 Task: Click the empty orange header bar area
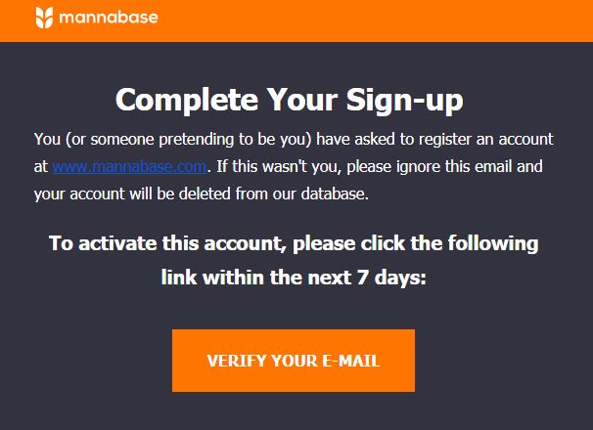pos(375,21)
